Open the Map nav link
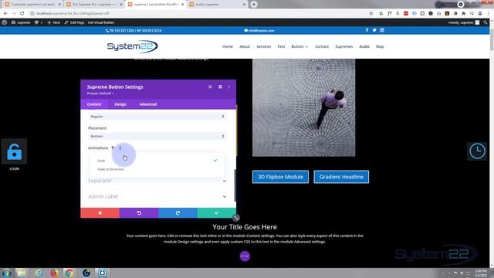Viewport: 494px width, 278px height. [x=380, y=46]
